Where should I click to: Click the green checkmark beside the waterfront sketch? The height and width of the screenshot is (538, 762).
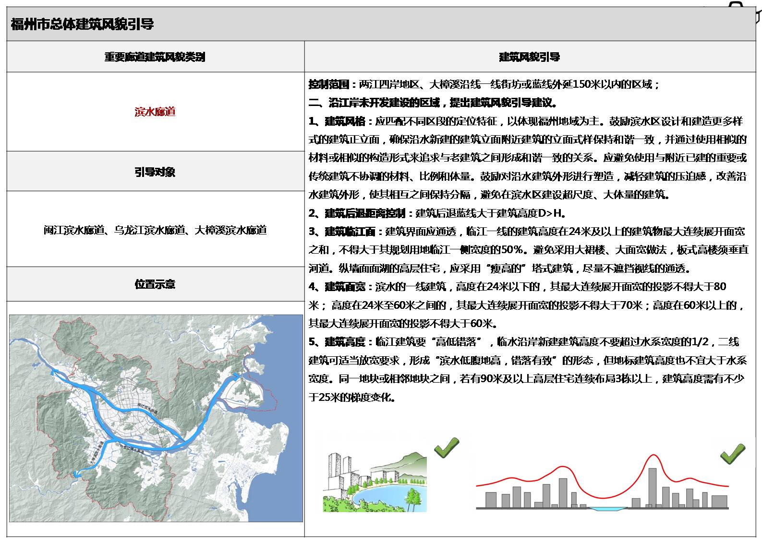pos(446,447)
